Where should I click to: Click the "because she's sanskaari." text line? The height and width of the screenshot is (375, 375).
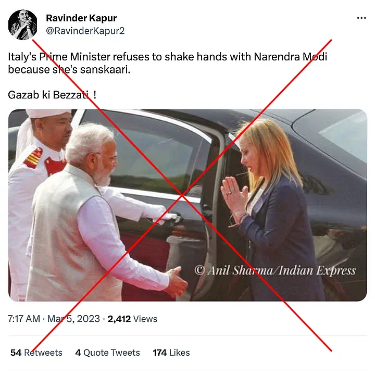(69, 69)
